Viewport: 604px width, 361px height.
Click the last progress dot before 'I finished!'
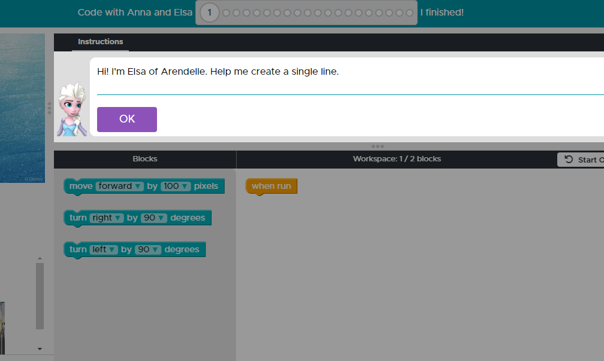pos(409,13)
